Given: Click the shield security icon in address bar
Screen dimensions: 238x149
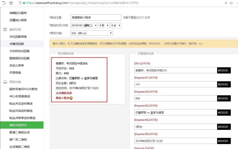Looking at the screenshot, I should (20, 3).
